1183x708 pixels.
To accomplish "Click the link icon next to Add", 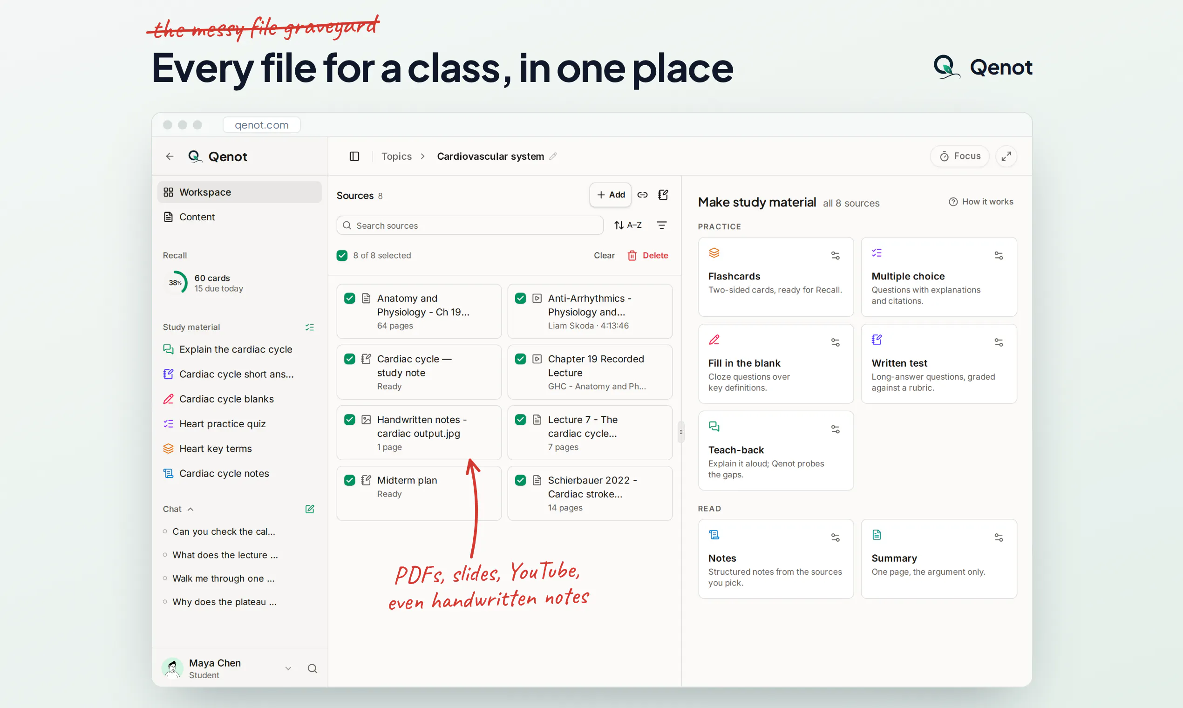I will pyautogui.click(x=643, y=195).
